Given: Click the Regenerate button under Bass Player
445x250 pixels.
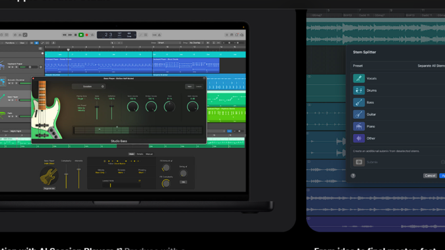Looking at the screenshot, I should (49, 188).
